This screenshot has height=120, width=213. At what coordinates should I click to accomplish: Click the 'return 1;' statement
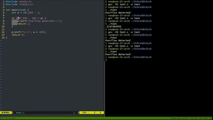click(x=24, y=24)
